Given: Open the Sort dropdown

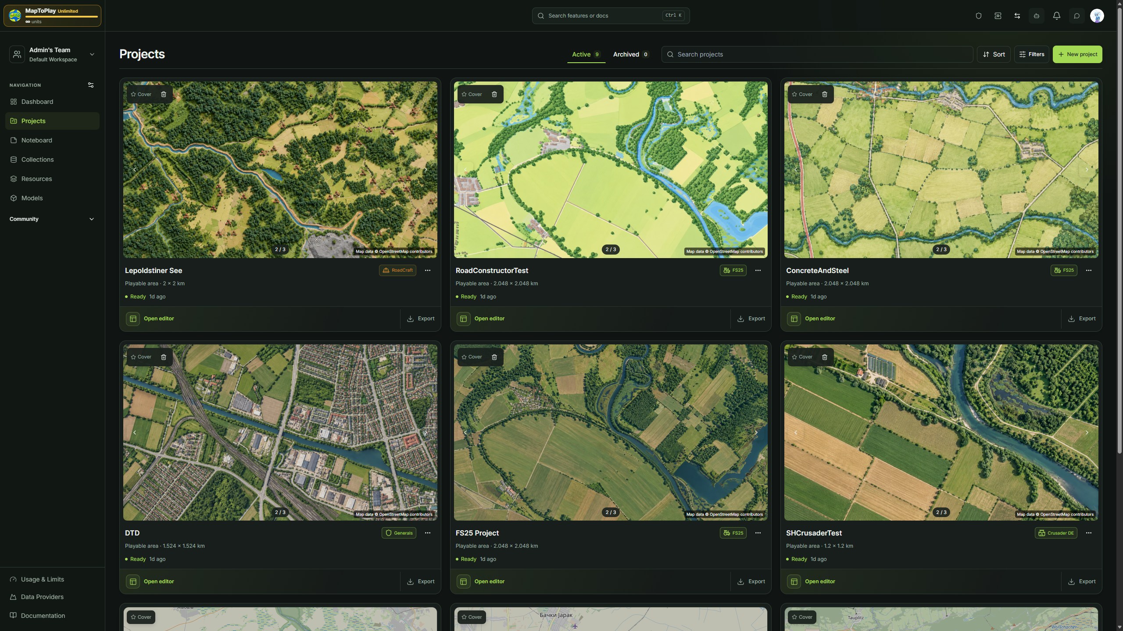Looking at the screenshot, I should pyautogui.click(x=994, y=54).
